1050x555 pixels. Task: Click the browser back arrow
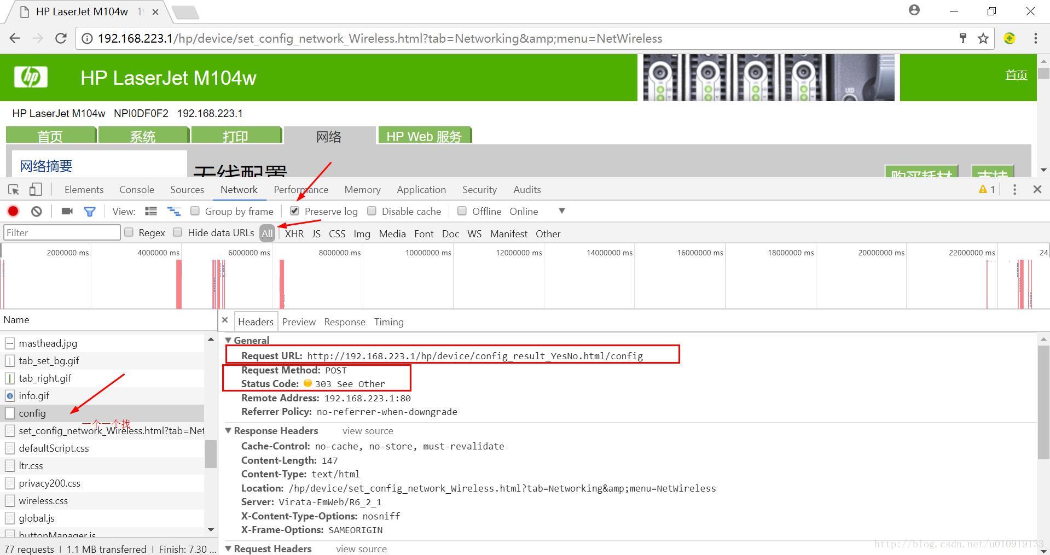point(15,38)
